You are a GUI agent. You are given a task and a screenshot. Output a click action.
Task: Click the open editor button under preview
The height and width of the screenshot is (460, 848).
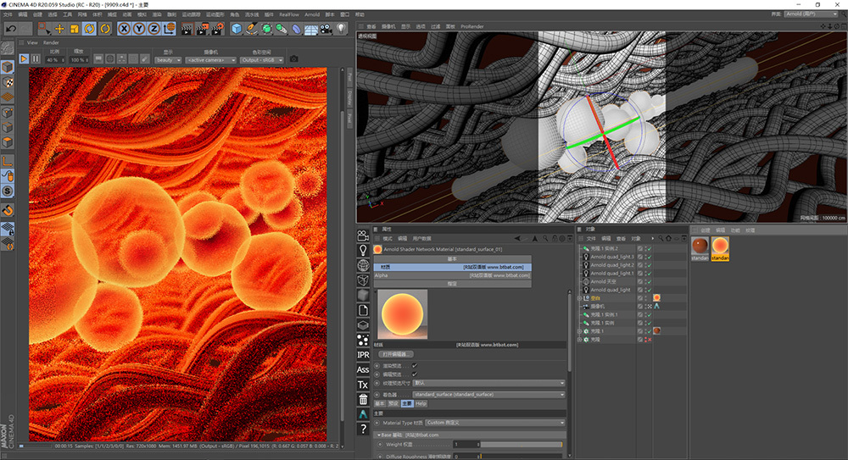[395, 354]
